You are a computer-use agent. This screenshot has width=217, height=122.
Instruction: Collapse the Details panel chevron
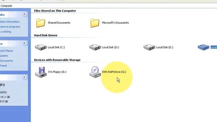click(x=24, y=77)
